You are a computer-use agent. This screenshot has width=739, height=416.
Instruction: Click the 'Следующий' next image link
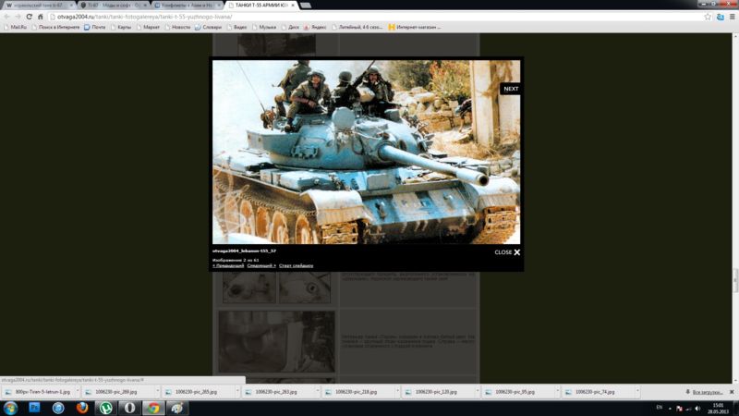point(261,265)
